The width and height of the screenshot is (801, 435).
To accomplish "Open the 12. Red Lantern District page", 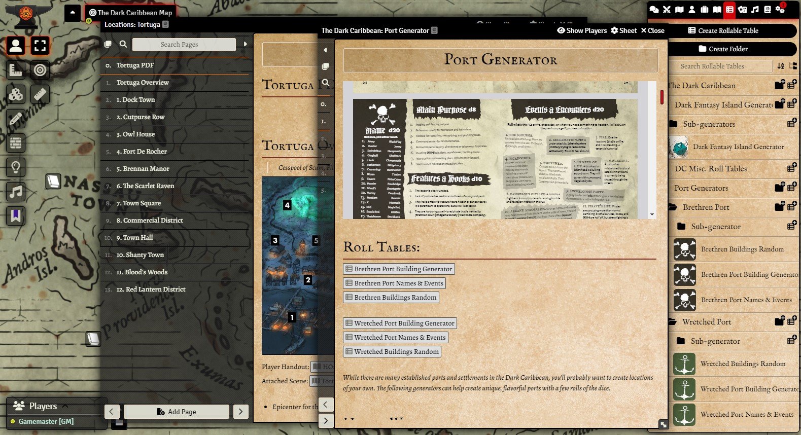I will tap(175, 289).
